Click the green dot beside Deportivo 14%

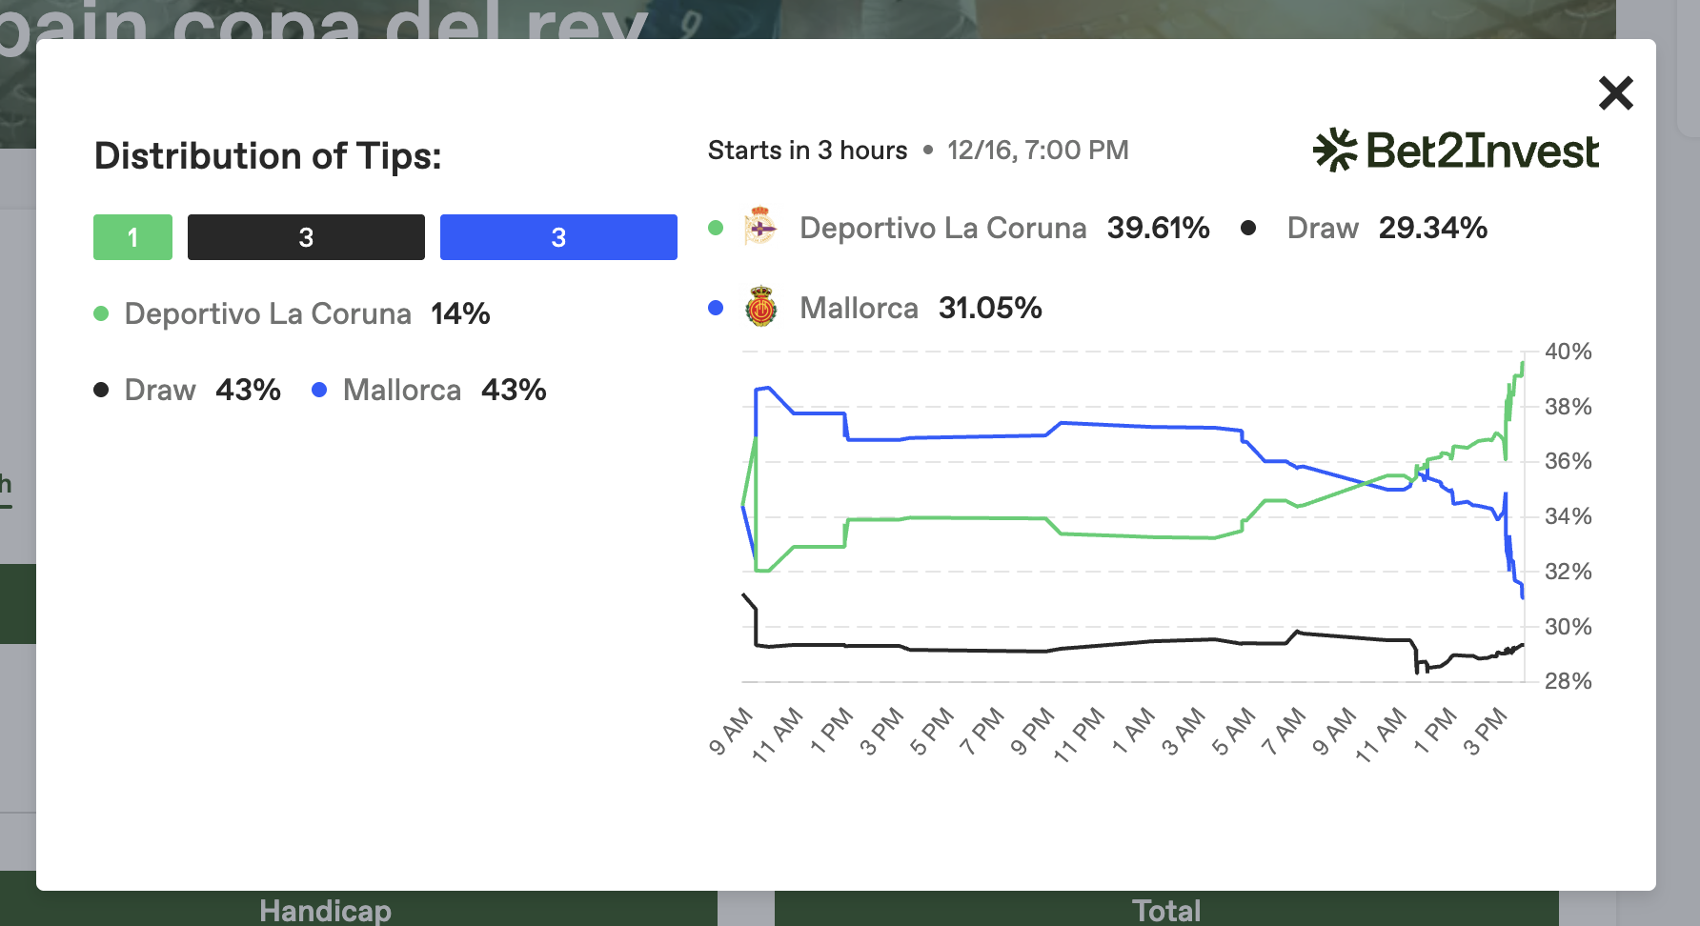pyautogui.click(x=101, y=313)
